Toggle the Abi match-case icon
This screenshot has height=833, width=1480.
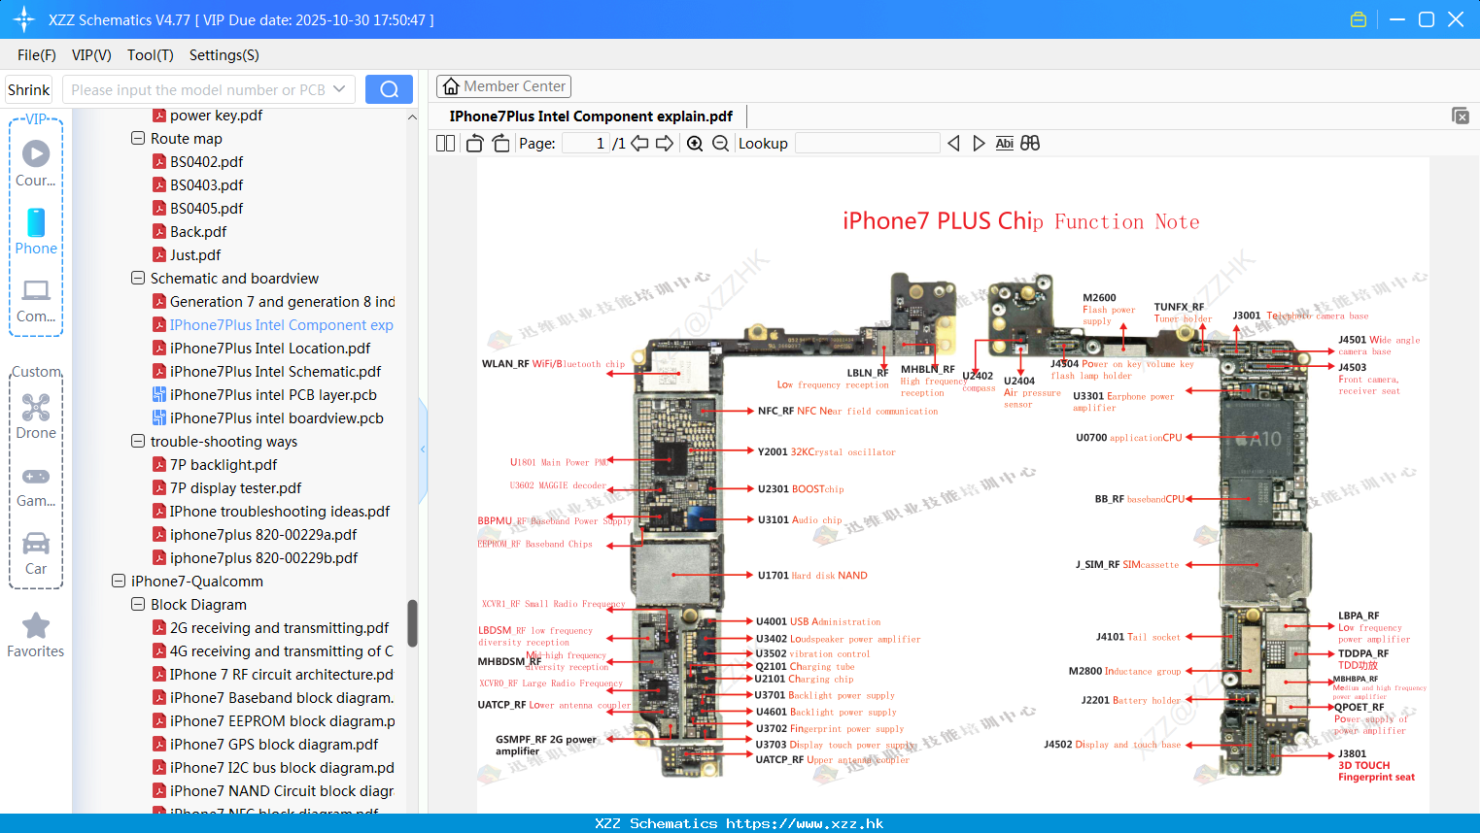click(x=1005, y=144)
